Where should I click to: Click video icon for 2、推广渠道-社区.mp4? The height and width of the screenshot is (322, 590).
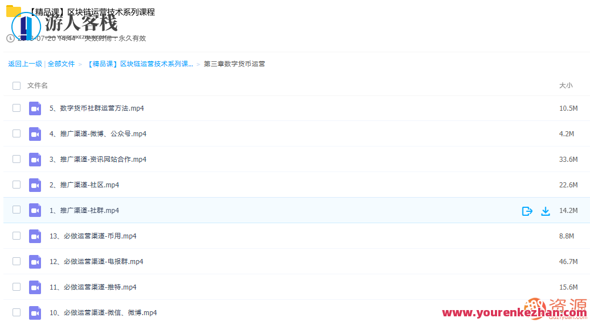coord(35,185)
